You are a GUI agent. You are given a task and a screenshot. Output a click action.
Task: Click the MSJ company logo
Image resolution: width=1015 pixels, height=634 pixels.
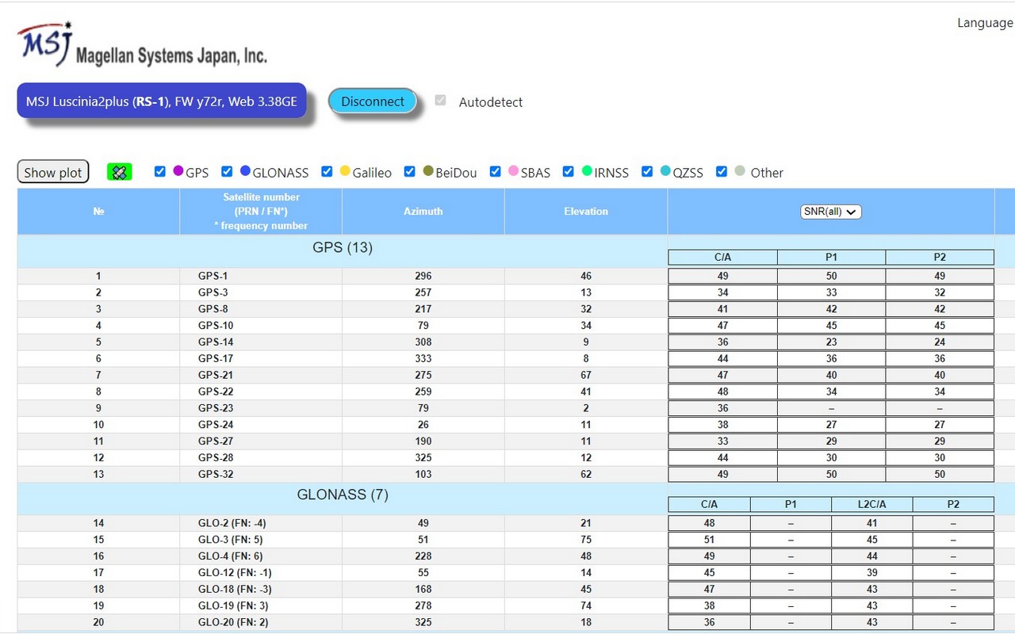[44, 41]
